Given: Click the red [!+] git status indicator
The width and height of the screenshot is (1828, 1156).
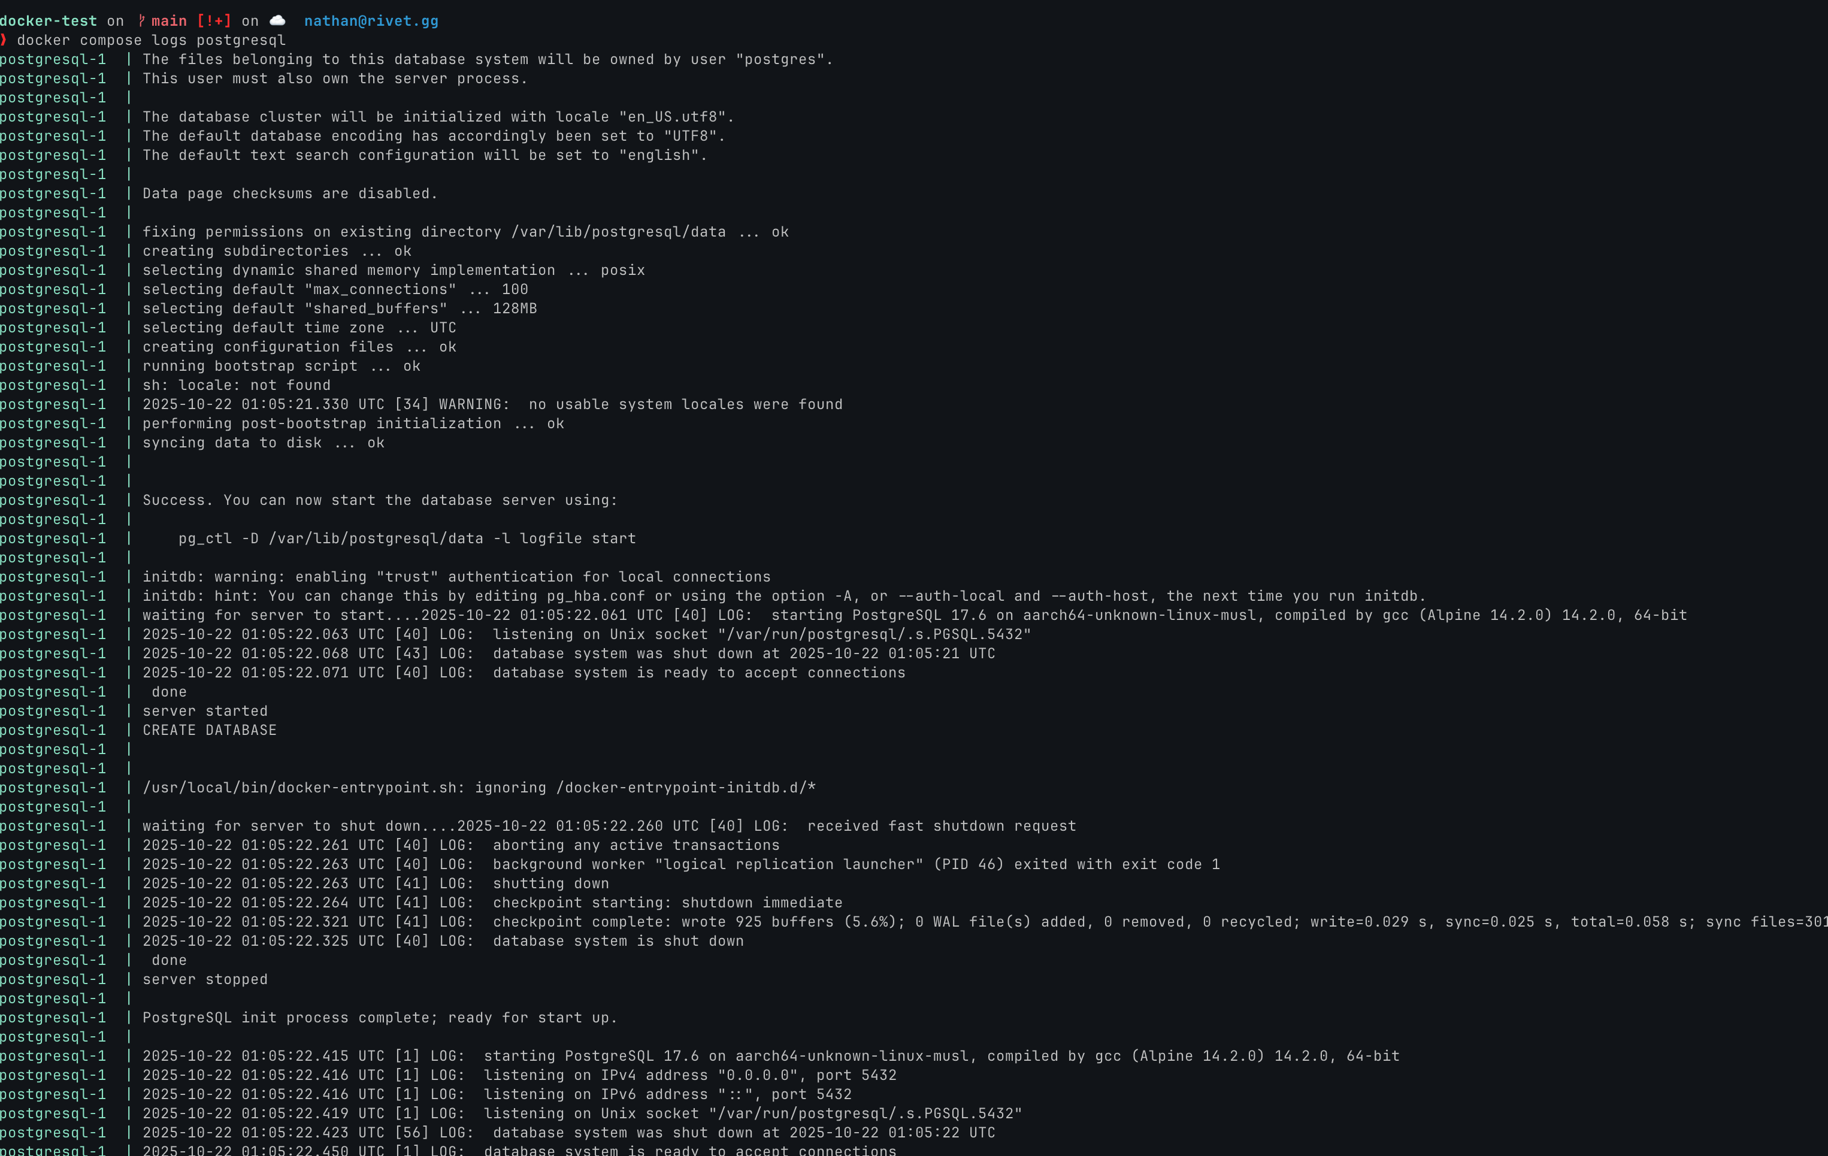Looking at the screenshot, I should [213, 20].
